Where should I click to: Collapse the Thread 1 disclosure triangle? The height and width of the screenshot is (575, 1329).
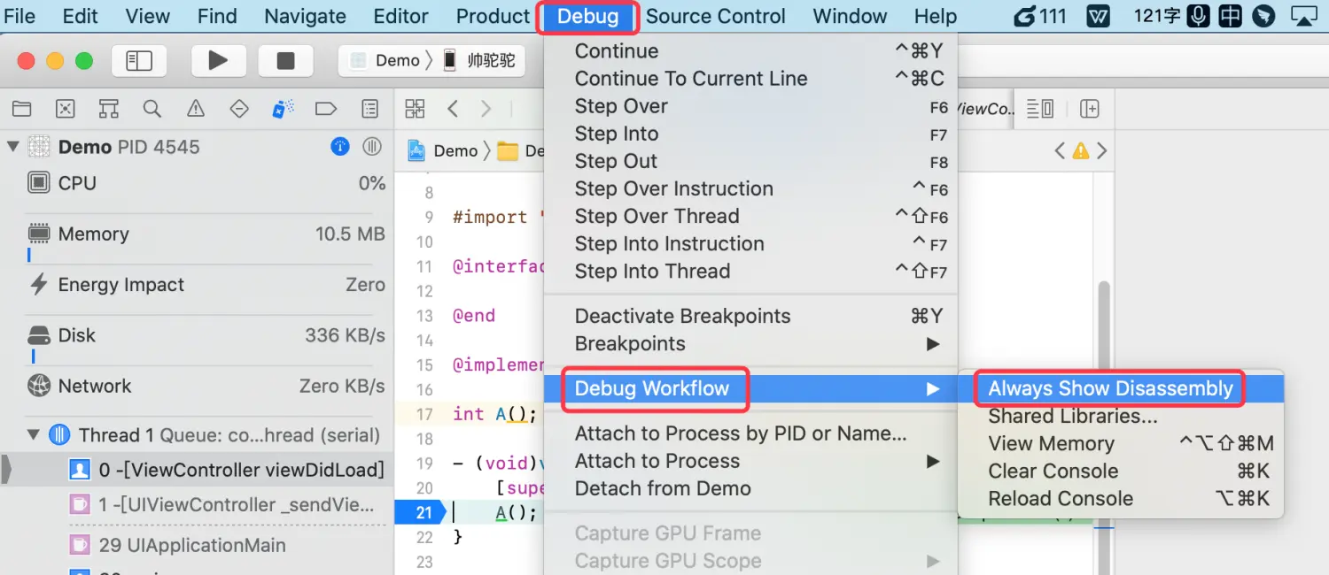(34, 434)
